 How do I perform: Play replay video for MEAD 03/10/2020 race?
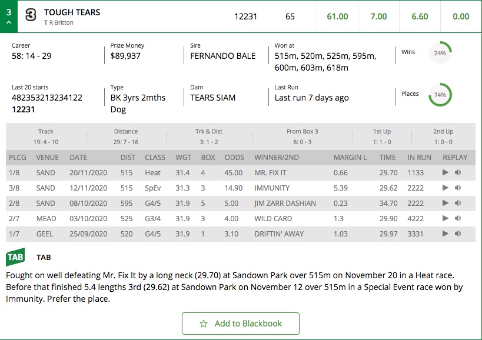[445, 218]
